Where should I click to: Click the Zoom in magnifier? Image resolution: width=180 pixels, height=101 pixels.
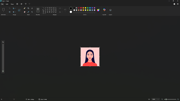click(178, 99)
